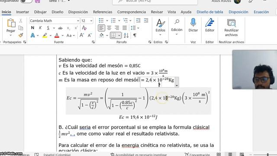Open Fuente dialog launcher
The width and height of the screenshot is (277, 156).
coord(93,42)
